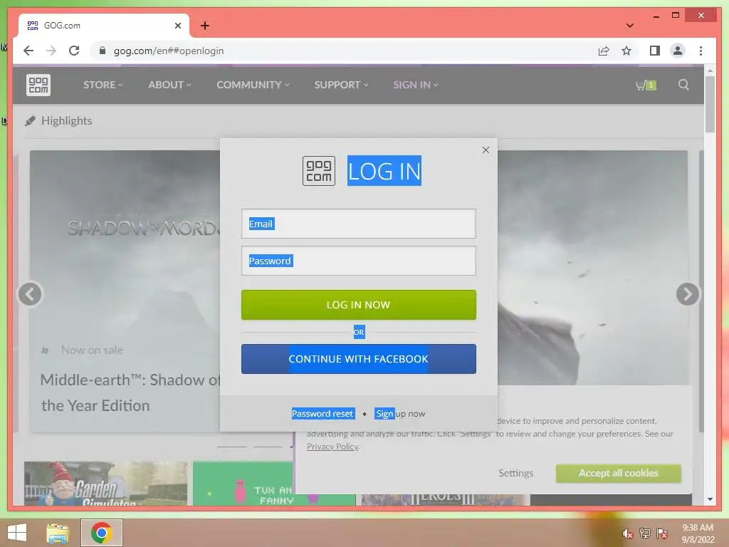Click the LOG IN NOW button
The width and height of the screenshot is (729, 547).
[x=359, y=305]
